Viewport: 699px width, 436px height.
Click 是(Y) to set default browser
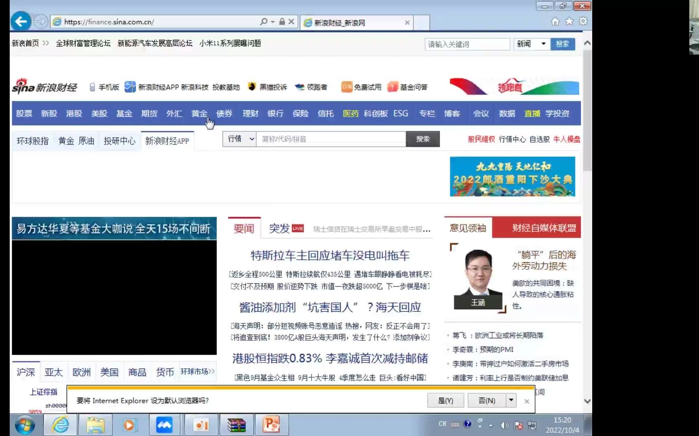click(445, 400)
